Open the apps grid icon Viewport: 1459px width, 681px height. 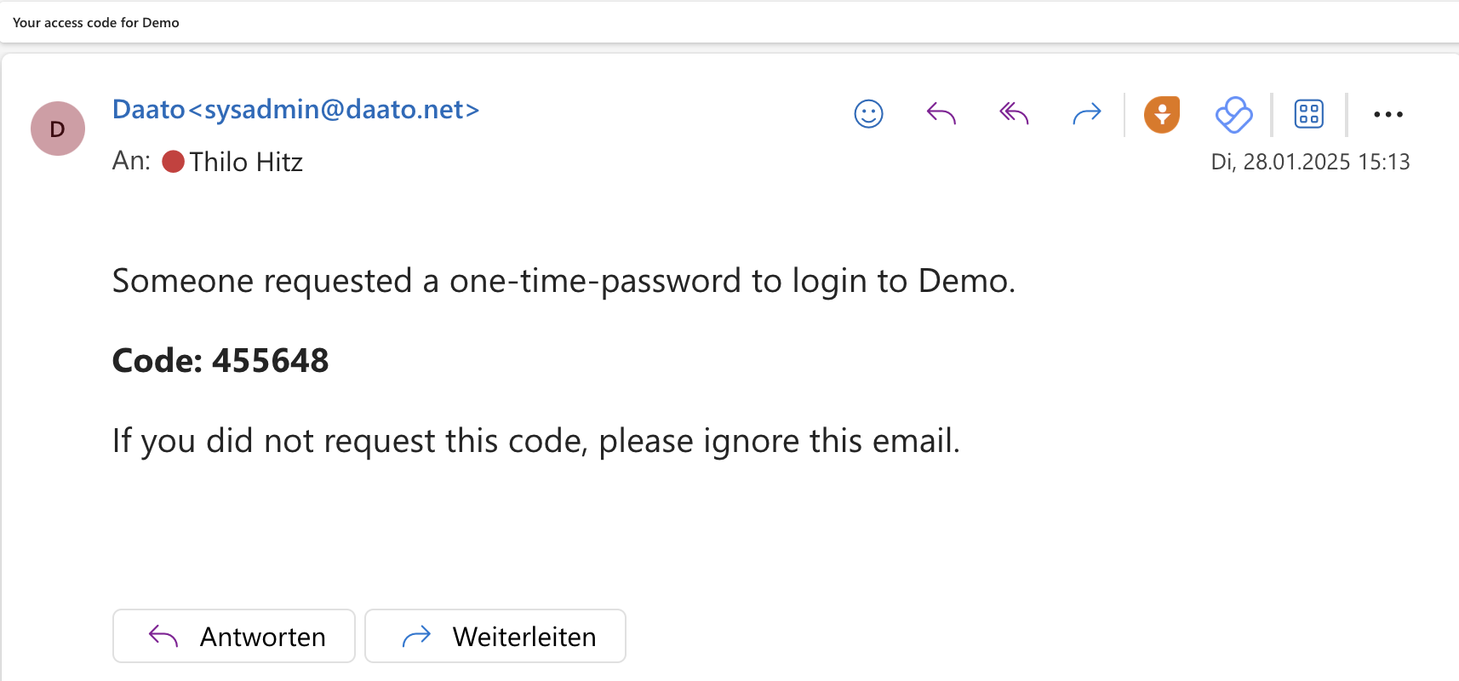coord(1308,114)
